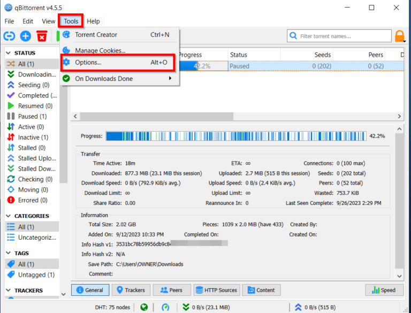Filter by Checking (0) status
The height and width of the screenshot is (313, 411).
[x=32, y=179]
